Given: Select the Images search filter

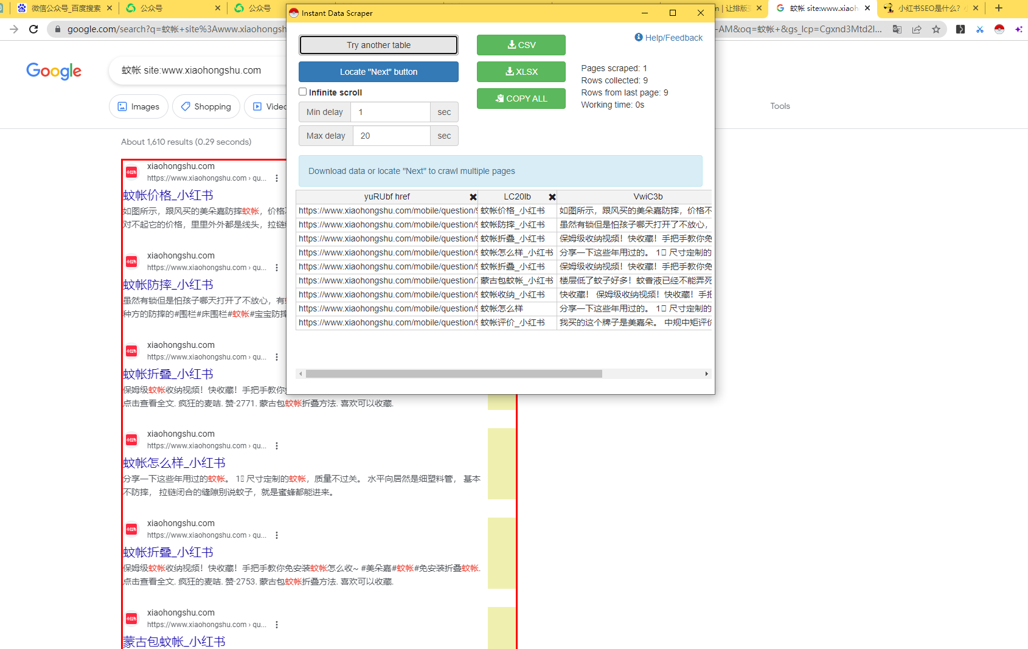Looking at the screenshot, I should (139, 106).
